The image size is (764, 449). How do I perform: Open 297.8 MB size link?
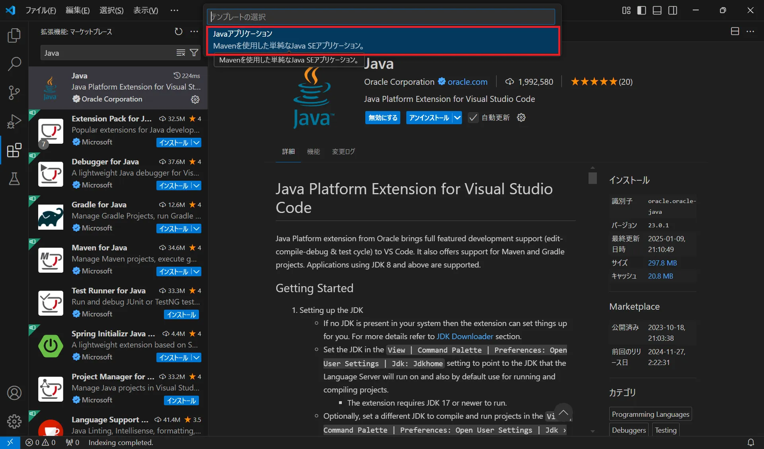(x=662, y=263)
